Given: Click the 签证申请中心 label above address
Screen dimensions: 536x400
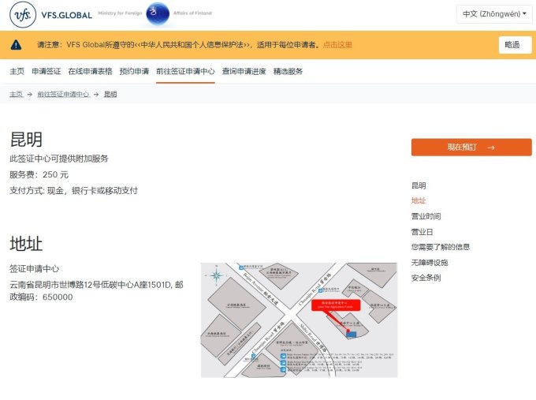Looking at the screenshot, I should pyautogui.click(x=34, y=268).
